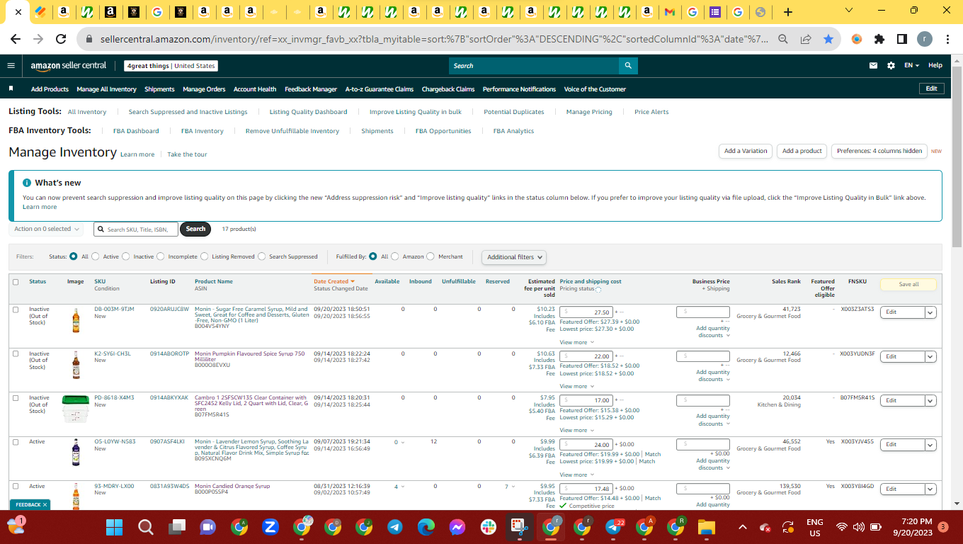Click the magnifier button beside the top Search bar

click(628, 65)
